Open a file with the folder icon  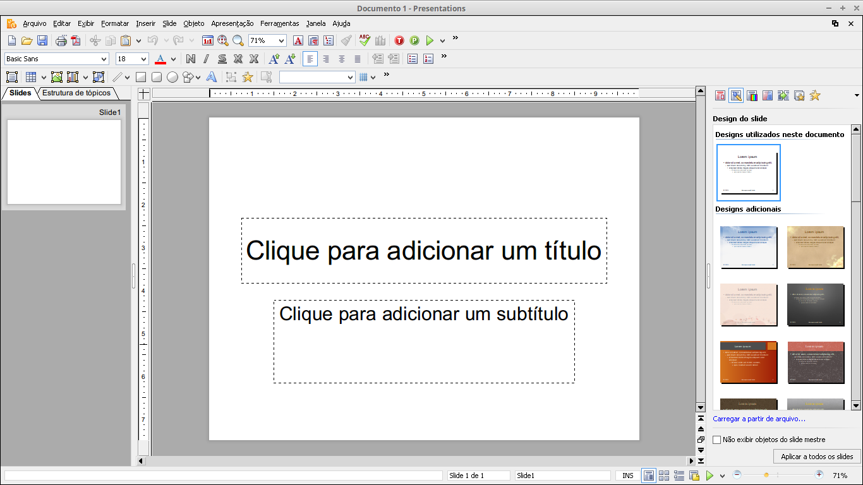tap(27, 40)
